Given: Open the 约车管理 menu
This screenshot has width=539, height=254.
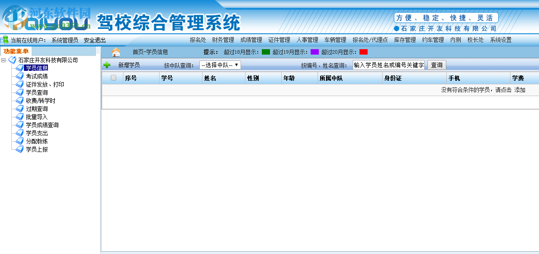Looking at the screenshot, I should (433, 40).
